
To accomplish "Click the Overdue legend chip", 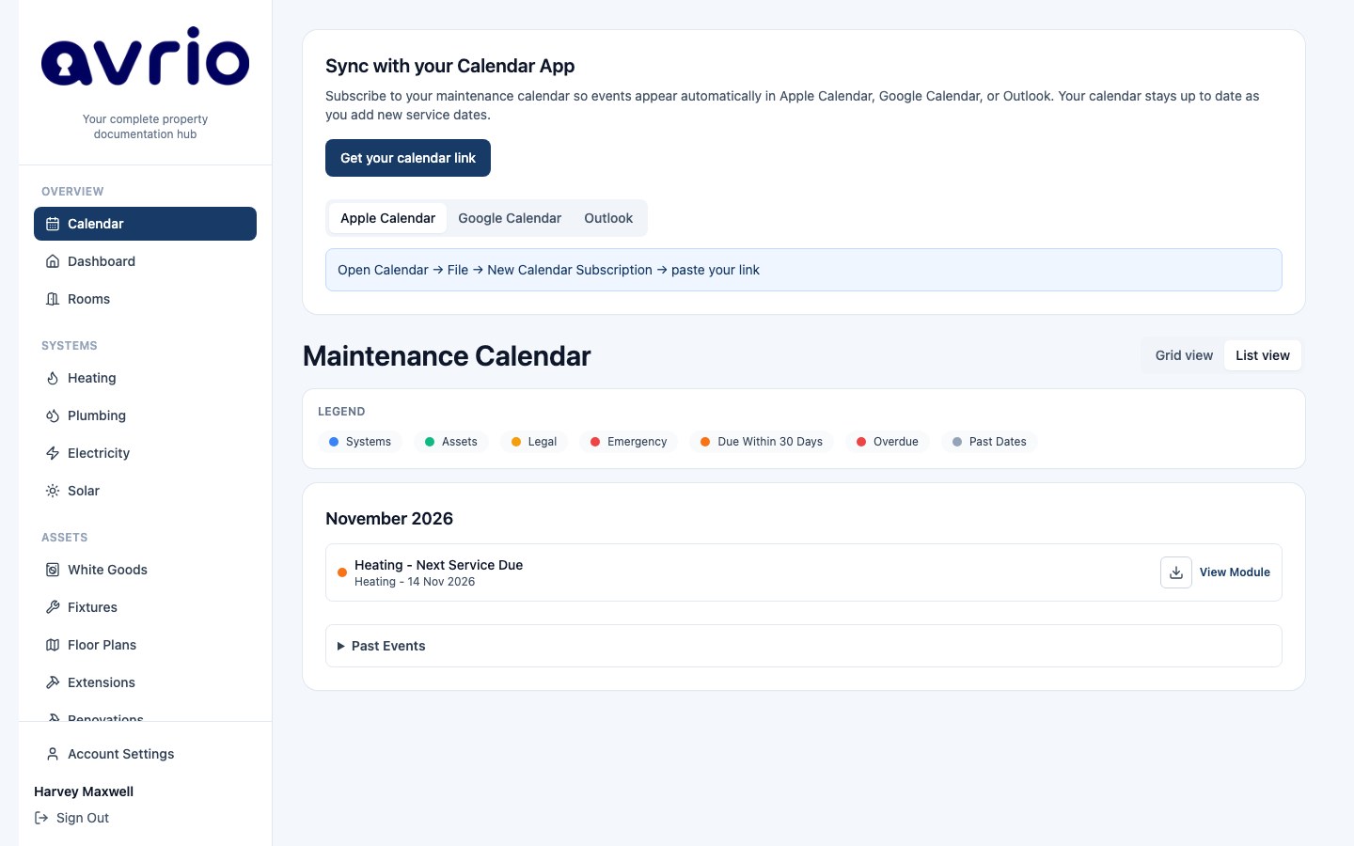I will [888, 442].
